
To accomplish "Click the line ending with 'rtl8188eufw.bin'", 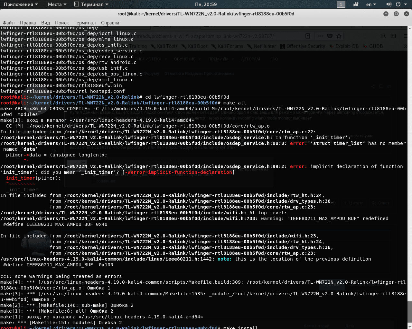I will (x=61, y=85).
